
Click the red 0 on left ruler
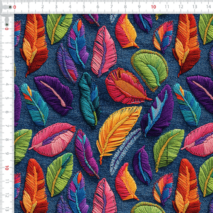tap(7, 29)
